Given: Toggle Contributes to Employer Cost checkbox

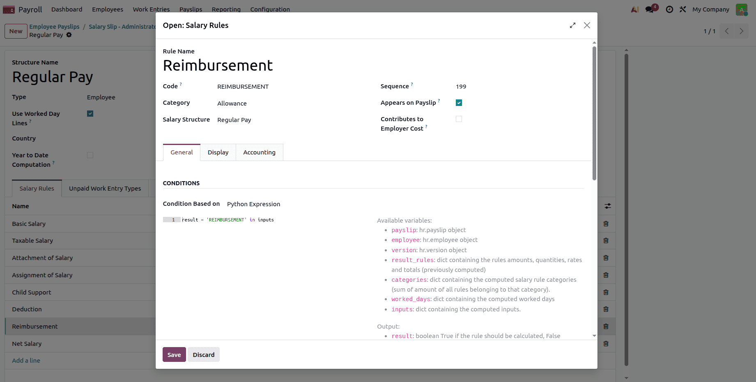Looking at the screenshot, I should coord(459,119).
